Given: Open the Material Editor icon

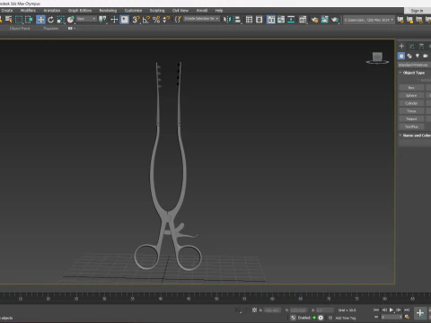Looking at the screenshot, I should 303,20.
